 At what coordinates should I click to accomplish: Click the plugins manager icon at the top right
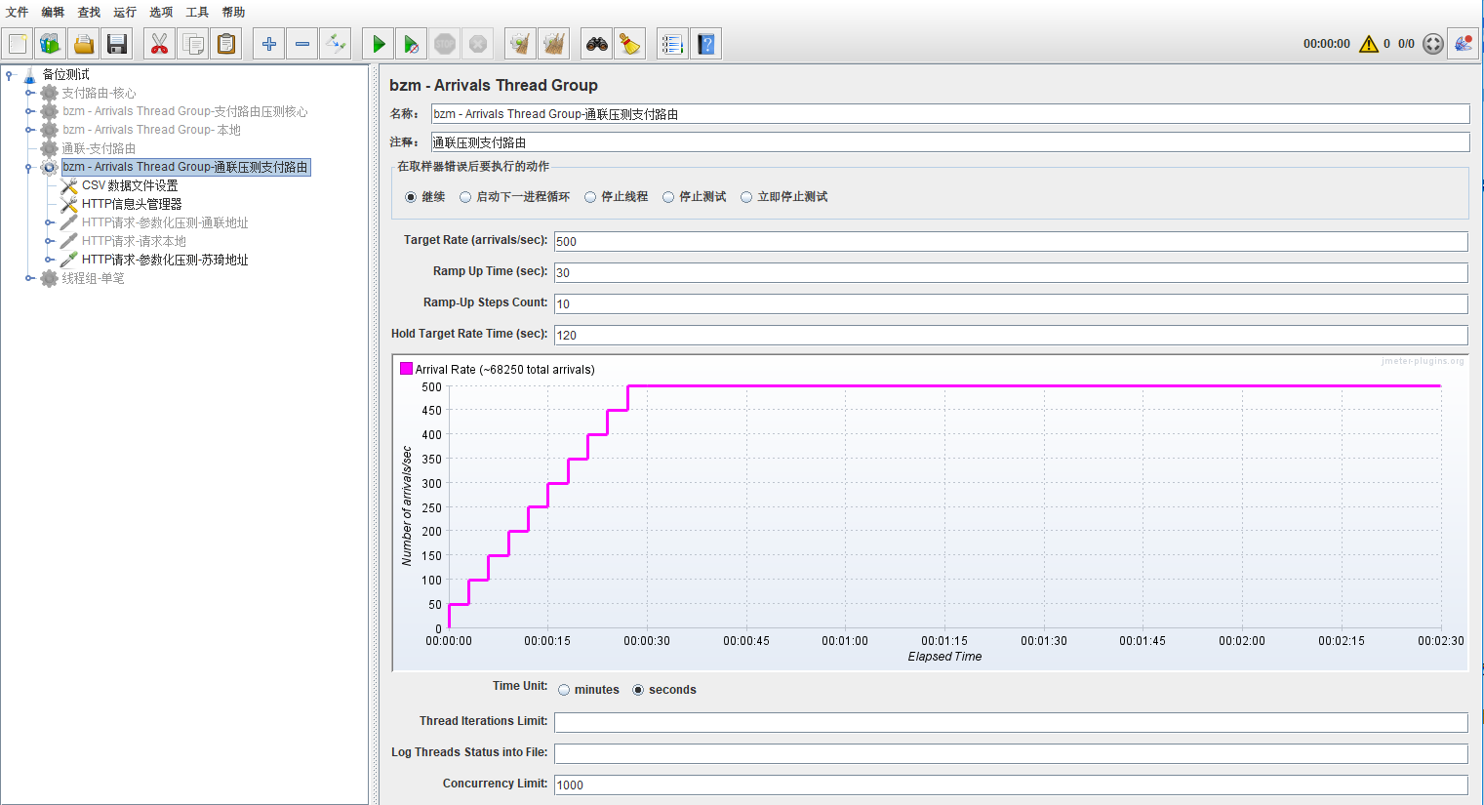tap(1463, 44)
